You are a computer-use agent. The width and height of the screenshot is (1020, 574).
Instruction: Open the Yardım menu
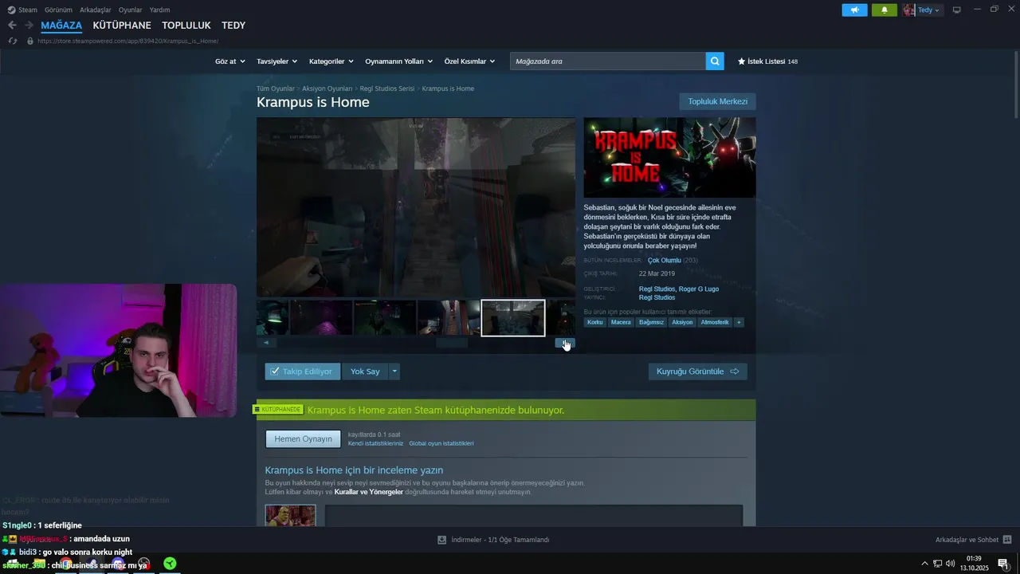[x=159, y=10]
